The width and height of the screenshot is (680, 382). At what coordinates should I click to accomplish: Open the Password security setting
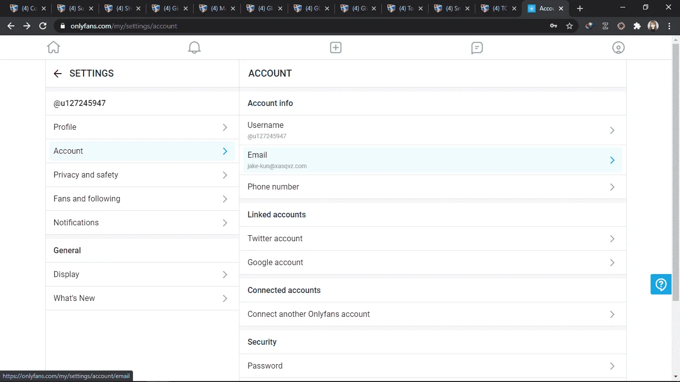pyautogui.click(x=433, y=366)
